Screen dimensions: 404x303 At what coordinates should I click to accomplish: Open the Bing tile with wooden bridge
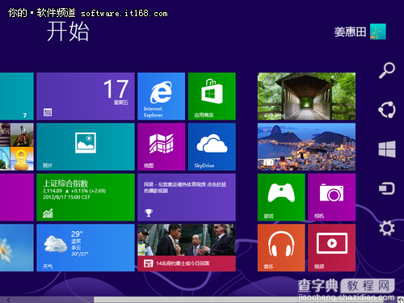pyautogui.click(x=306, y=96)
